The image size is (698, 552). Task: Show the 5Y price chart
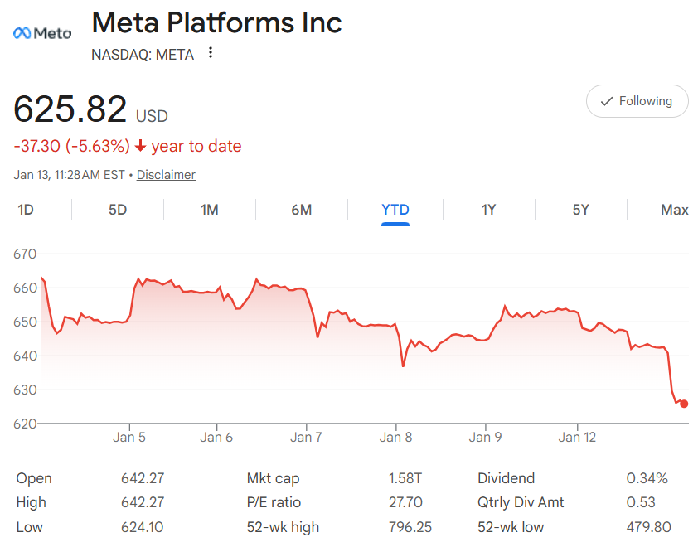(x=580, y=210)
